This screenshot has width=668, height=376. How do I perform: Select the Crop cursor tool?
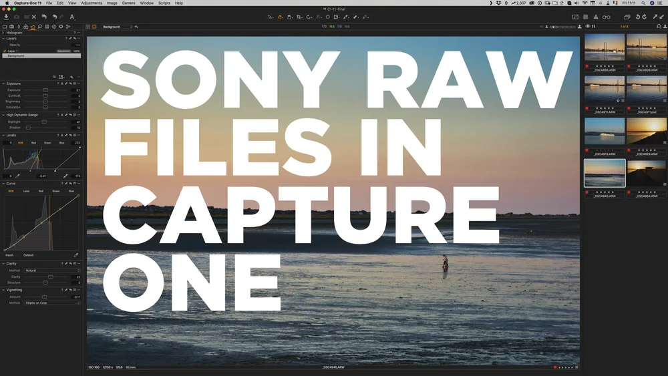[299, 17]
